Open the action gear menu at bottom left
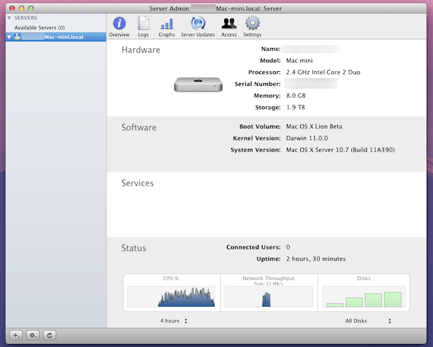The image size is (433, 347). (33, 336)
